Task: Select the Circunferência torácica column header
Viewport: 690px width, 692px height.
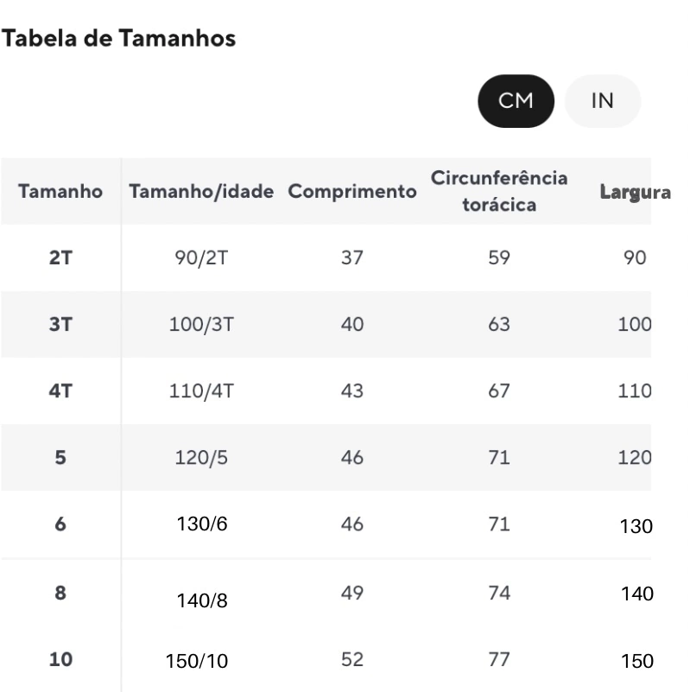Action: point(499,191)
